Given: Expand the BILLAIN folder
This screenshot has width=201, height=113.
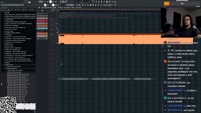Looking at the screenshot, I should 8,13.
